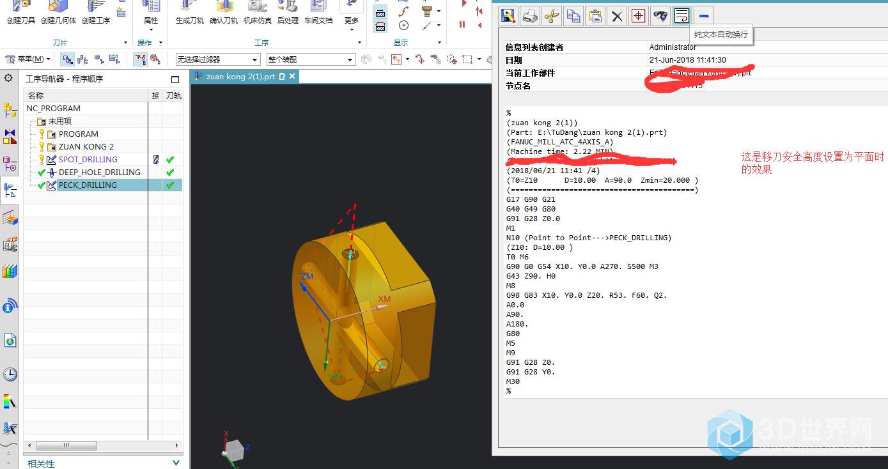
Task: Run 后处理 (Post Process)
Action: pyautogui.click(x=288, y=12)
